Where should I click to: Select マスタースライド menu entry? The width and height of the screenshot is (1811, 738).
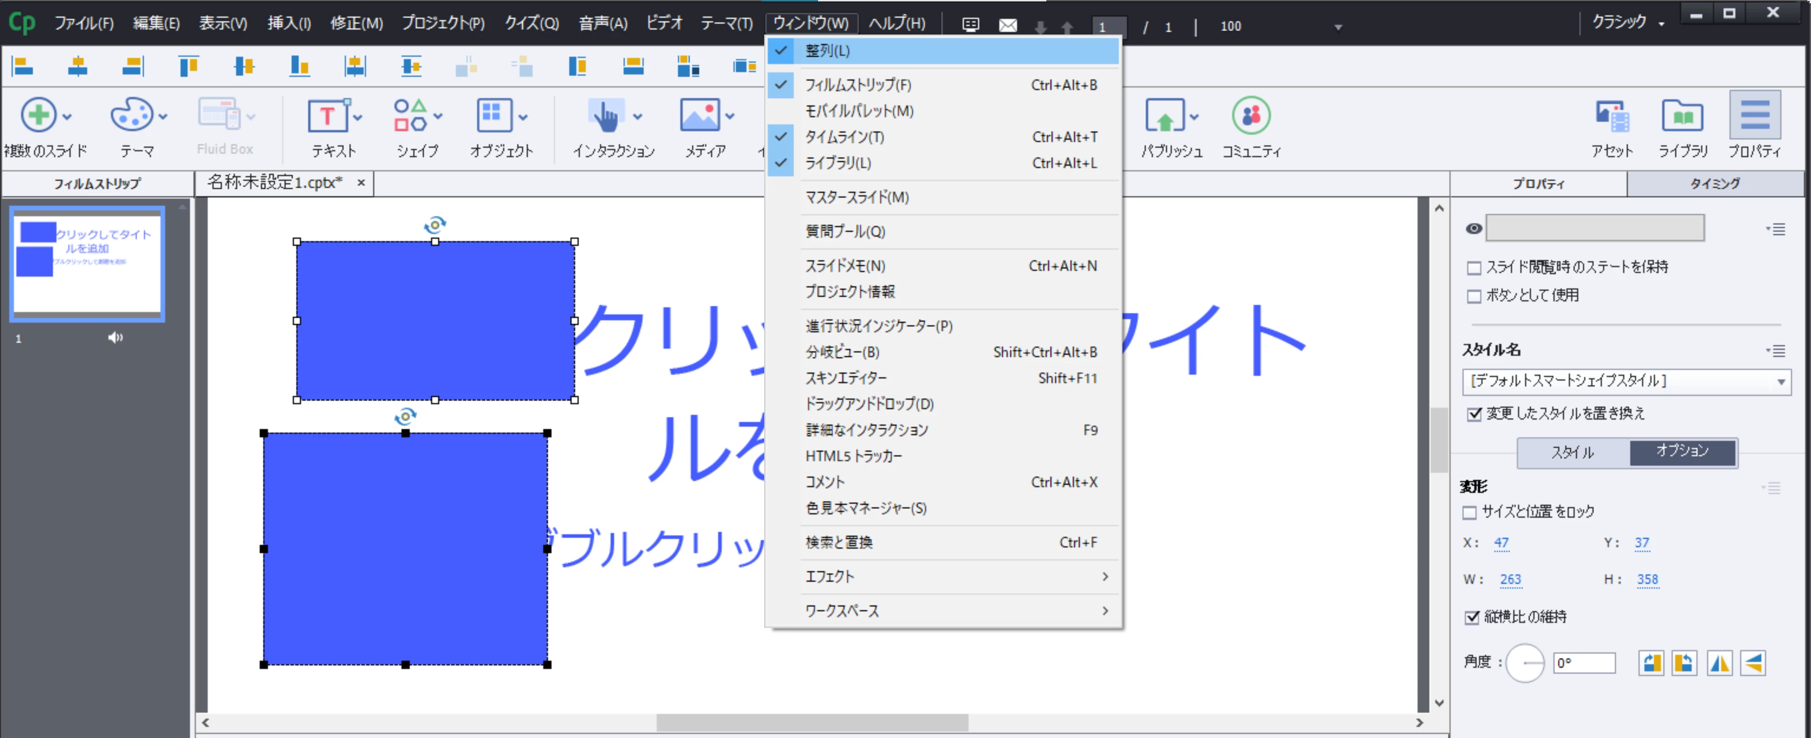click(x=856, y=198)
